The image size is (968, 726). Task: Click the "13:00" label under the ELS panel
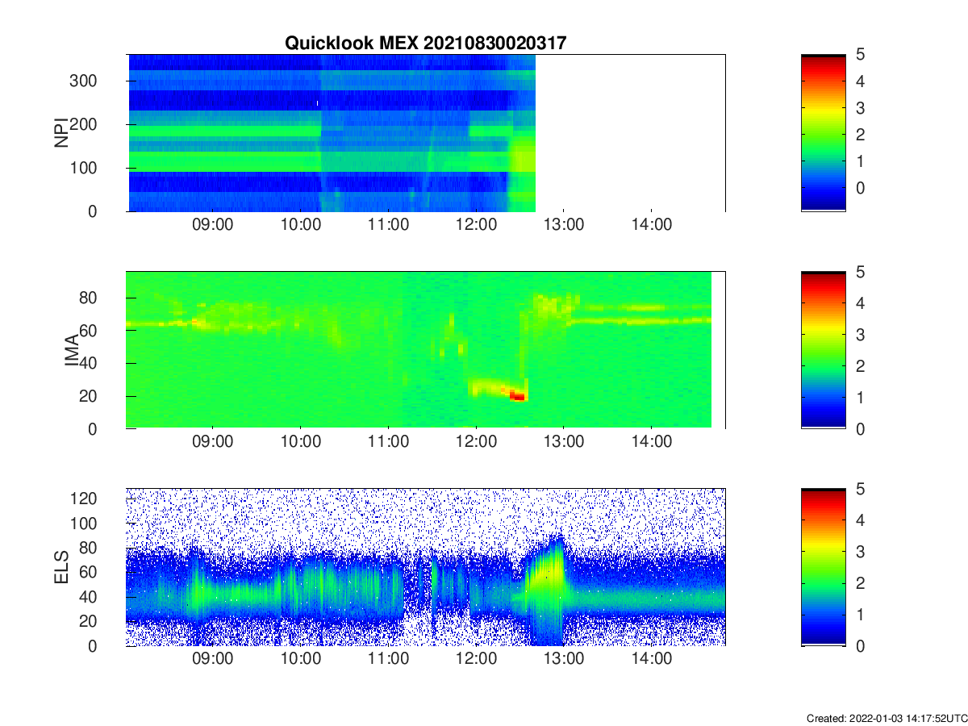tap(563, 660)
